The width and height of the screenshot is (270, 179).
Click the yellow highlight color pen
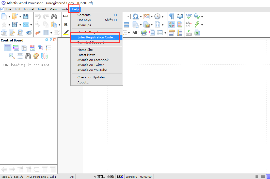click(66, 33)
